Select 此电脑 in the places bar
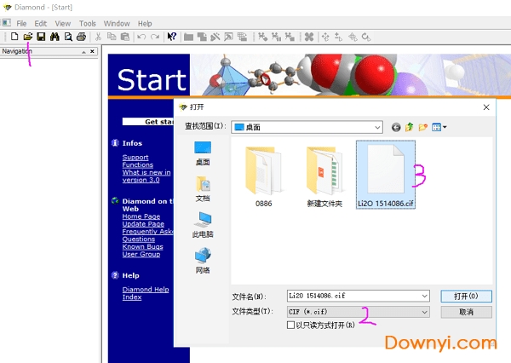This screenshot has width=511, height=363. click(x=203, y=223)
